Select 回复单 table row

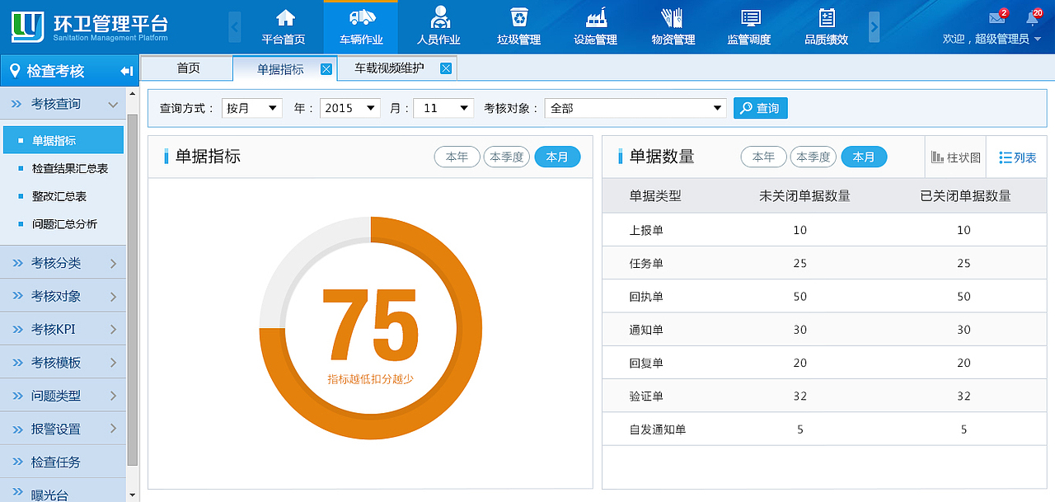pyautogui.click(x=824, y=363)
